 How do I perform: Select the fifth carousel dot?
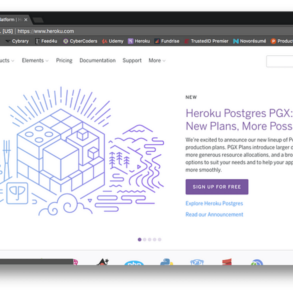click(160, 240)
